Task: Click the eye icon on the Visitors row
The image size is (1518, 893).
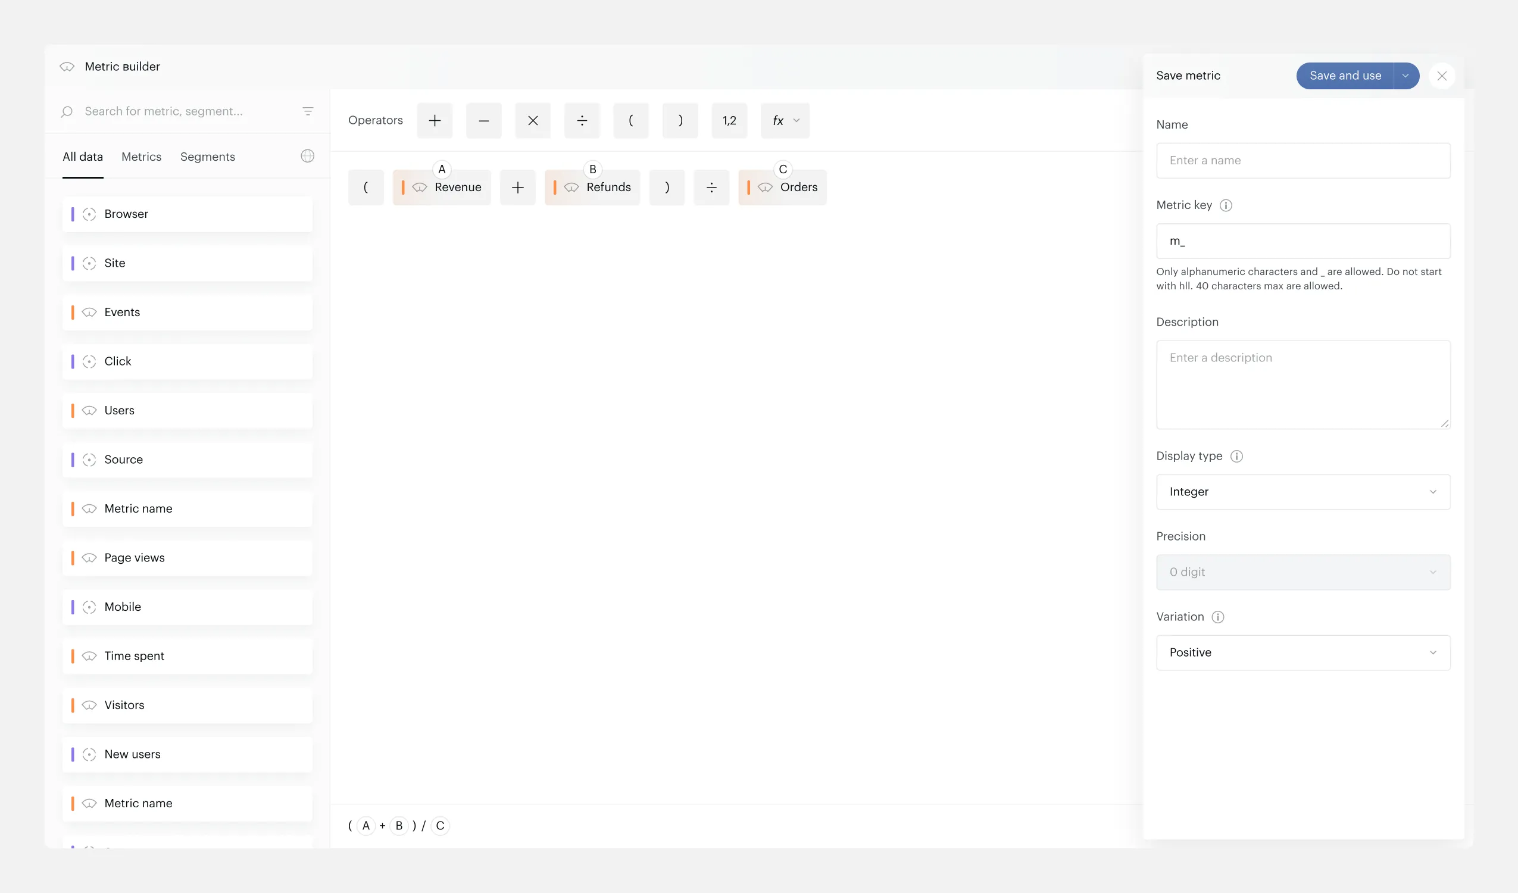Action: pos(89,705)
